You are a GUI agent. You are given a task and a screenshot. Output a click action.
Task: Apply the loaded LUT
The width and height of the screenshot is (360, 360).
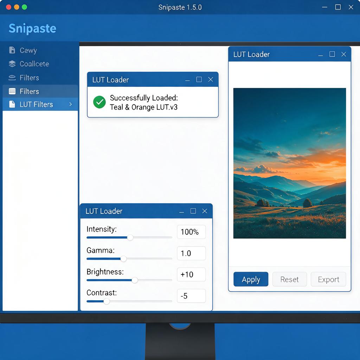[251, 279]
